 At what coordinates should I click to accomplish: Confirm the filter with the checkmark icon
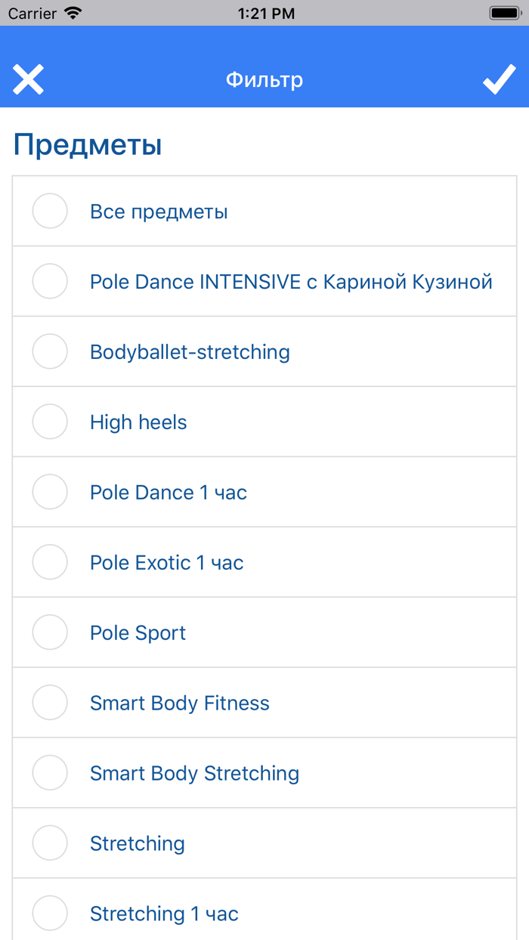click(x=499, y=79)
